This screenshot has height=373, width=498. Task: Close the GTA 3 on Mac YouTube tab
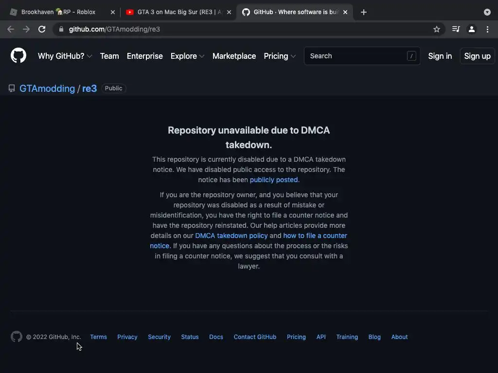pos(229,12)
